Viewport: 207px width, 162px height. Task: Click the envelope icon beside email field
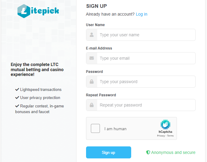tap(91, 58)
